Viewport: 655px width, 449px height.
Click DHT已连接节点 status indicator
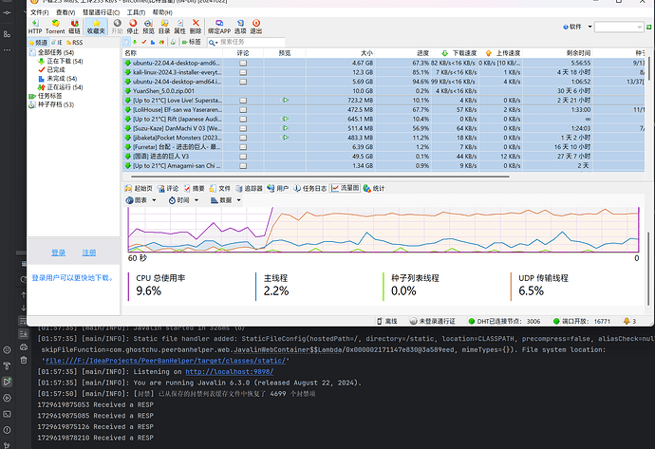click(504, 321)
